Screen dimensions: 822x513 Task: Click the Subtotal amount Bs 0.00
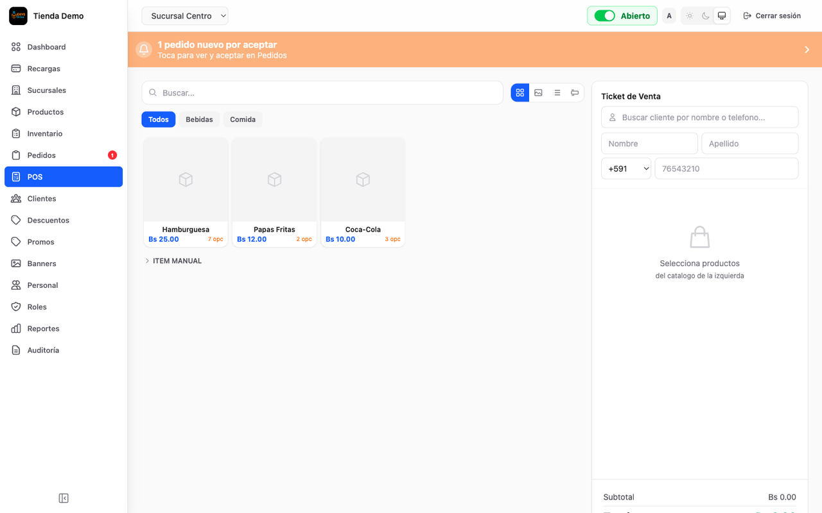click(782, 497)
